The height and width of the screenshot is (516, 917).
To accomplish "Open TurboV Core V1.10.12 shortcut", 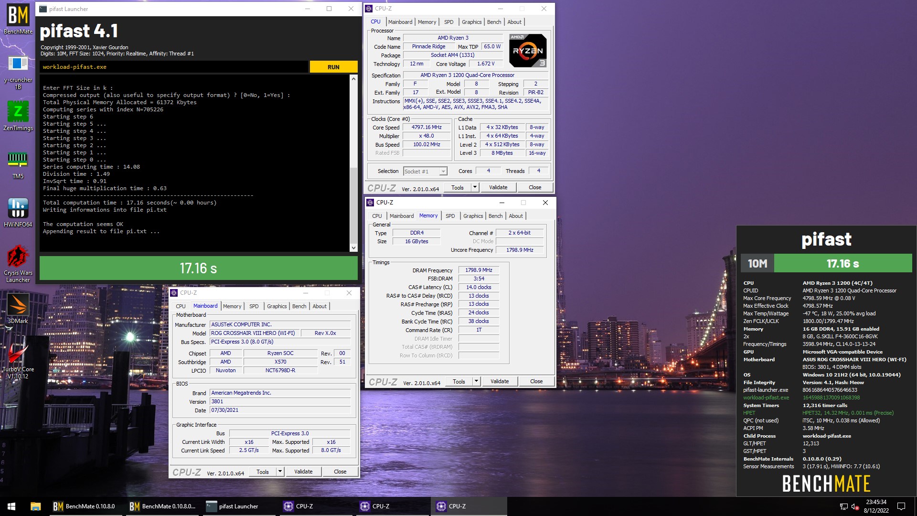I will click(18, 361).
